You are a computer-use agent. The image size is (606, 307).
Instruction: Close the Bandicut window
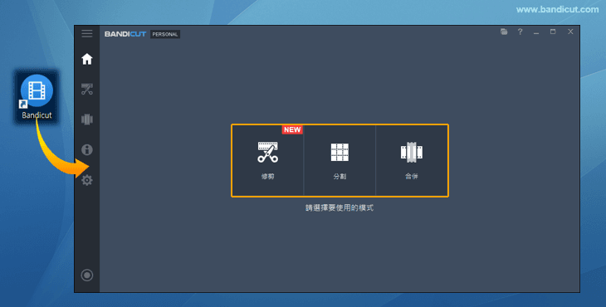point(570,32)
